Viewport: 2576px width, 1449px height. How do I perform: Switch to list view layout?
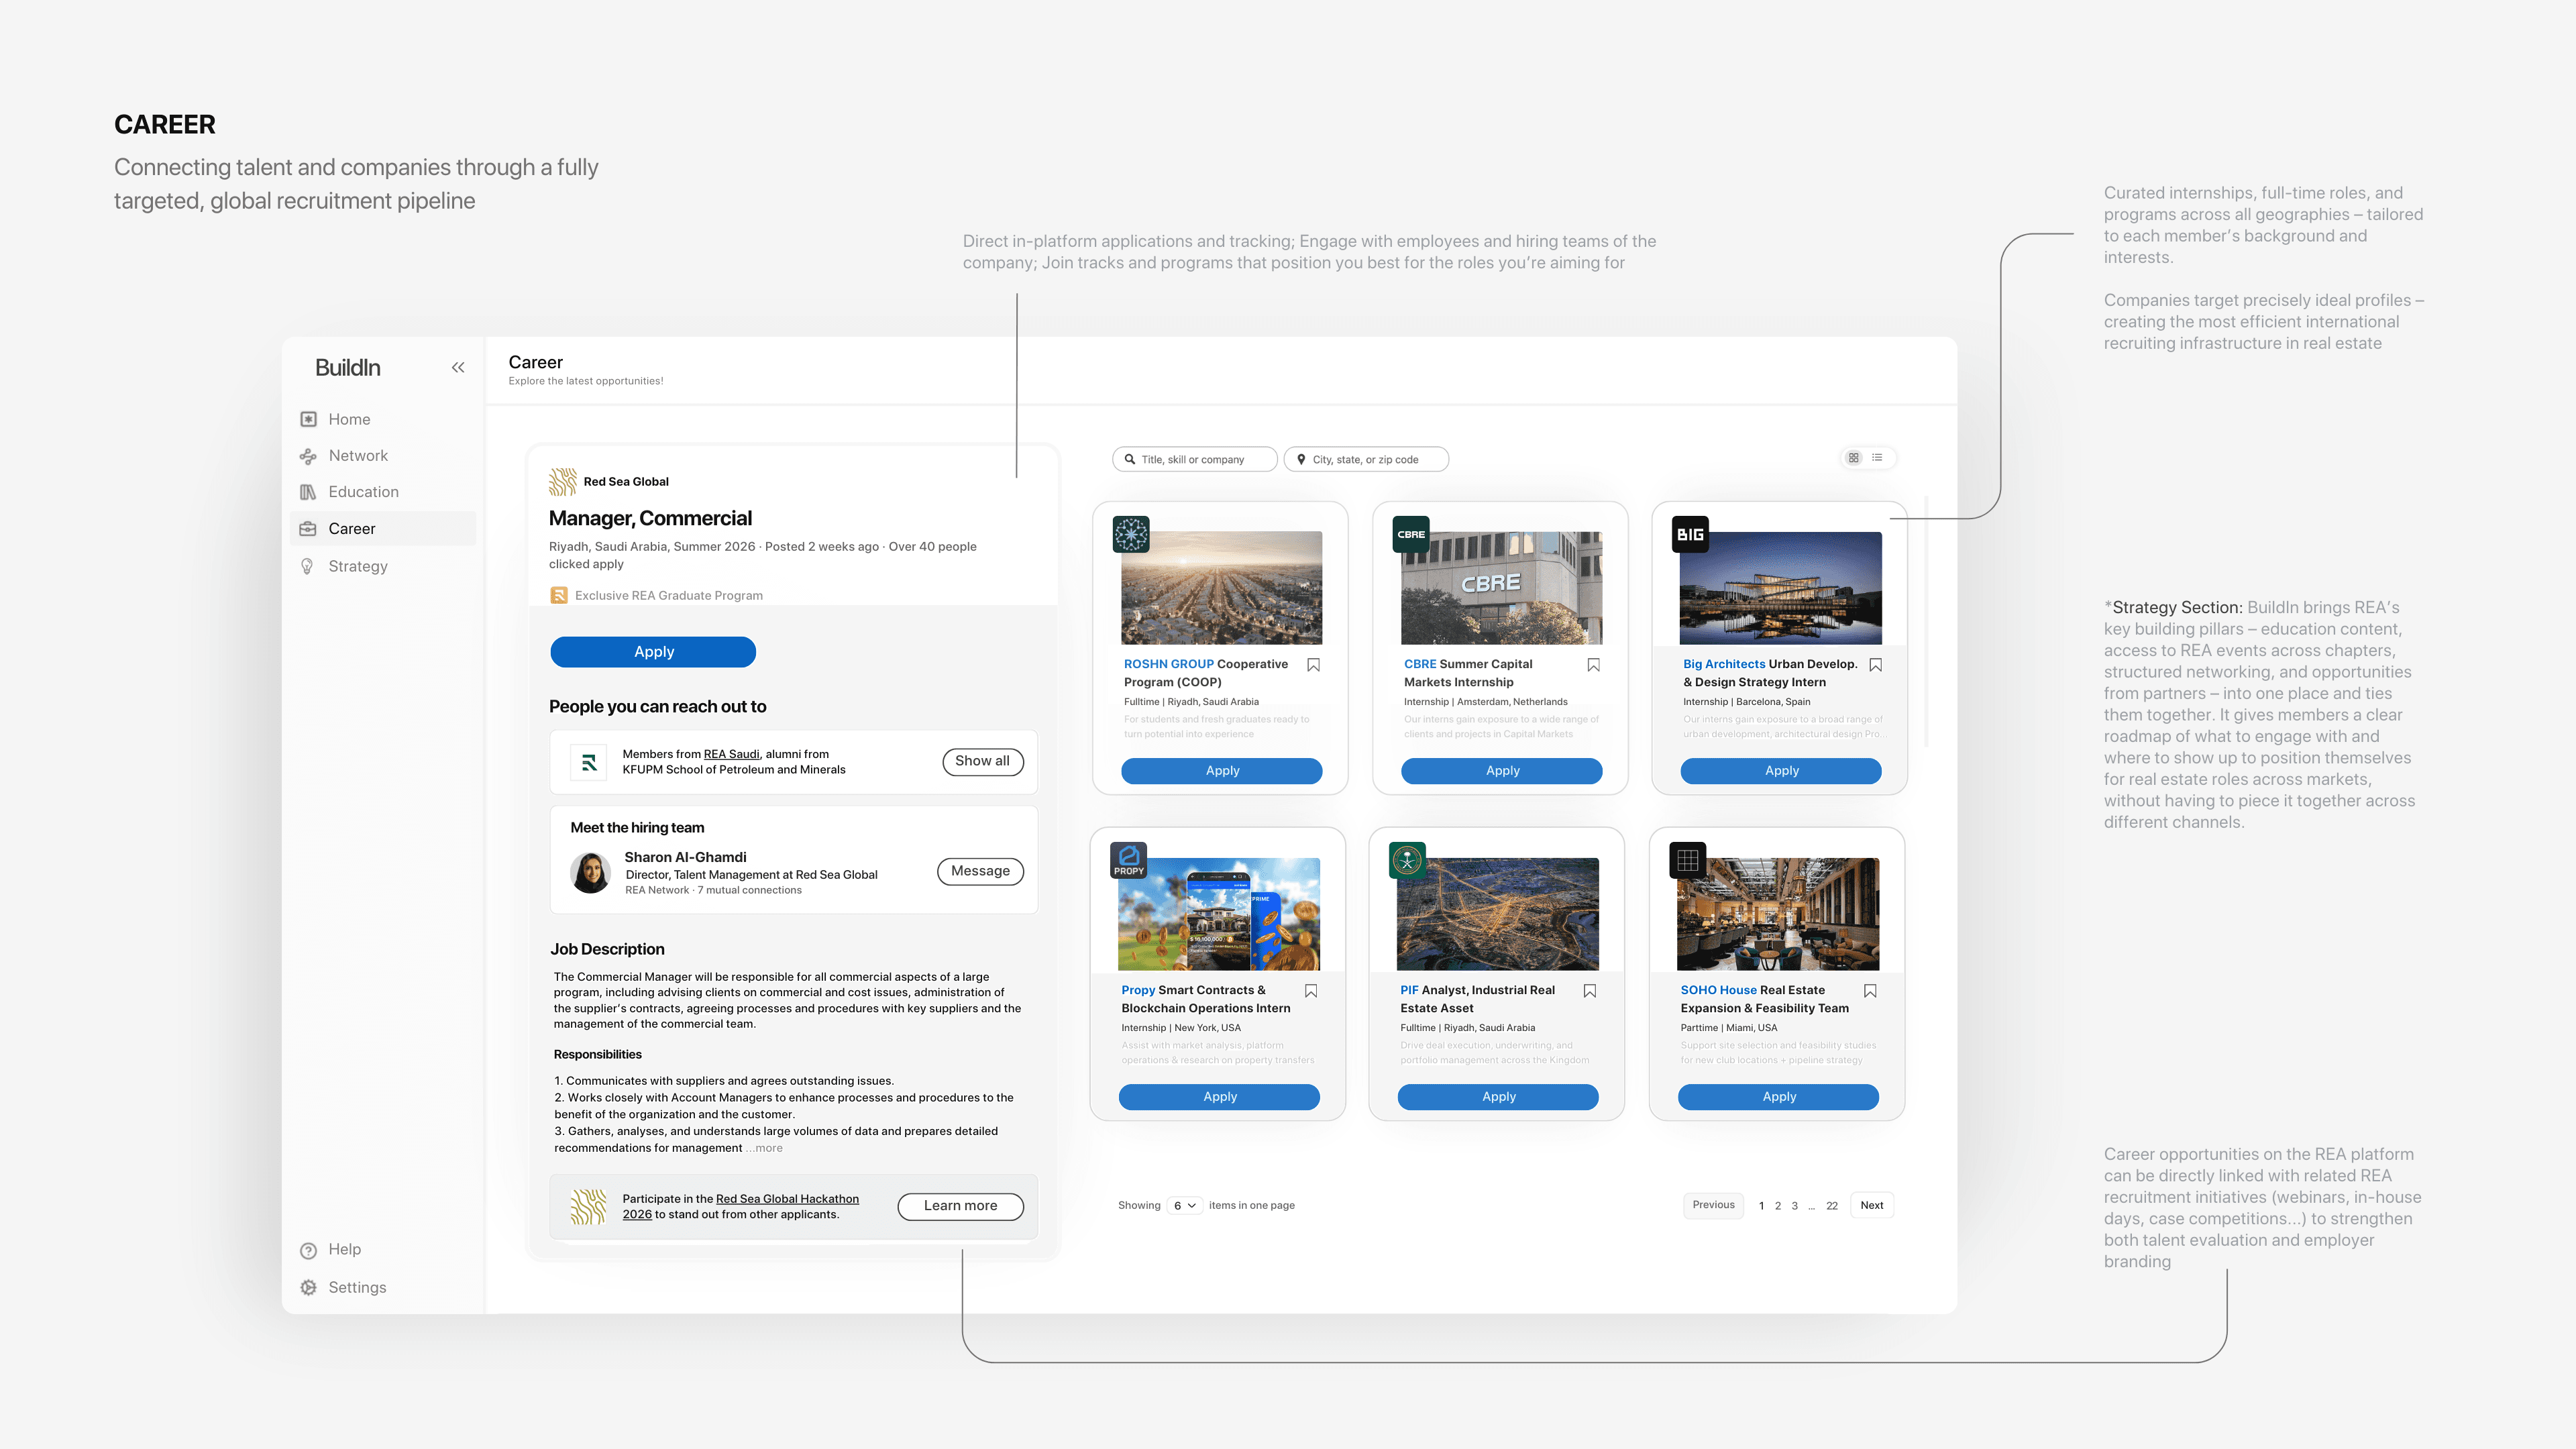(1878, 458)
